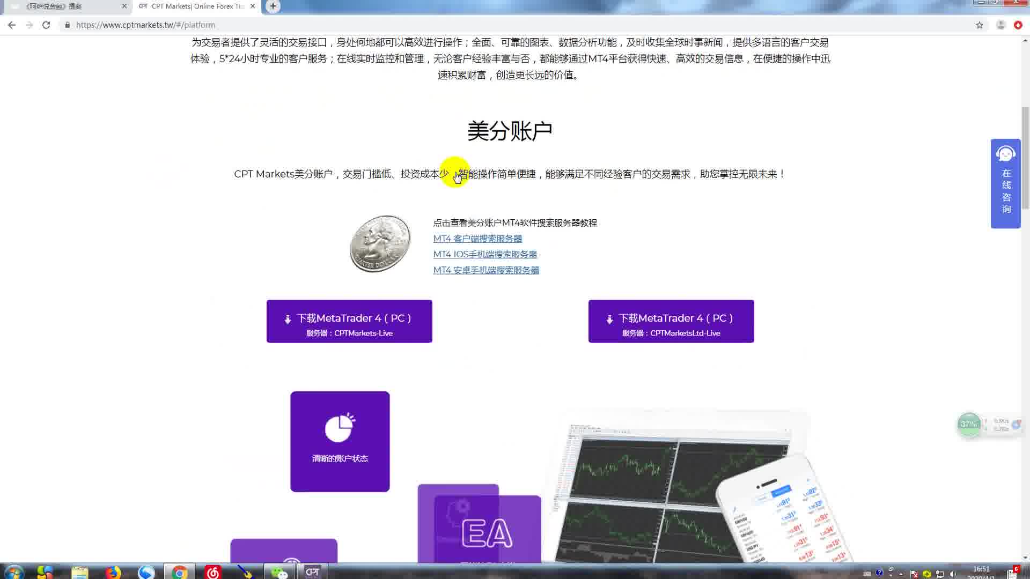
Task: Click the headset icon on the chat widget
Action: (1005, 154)
